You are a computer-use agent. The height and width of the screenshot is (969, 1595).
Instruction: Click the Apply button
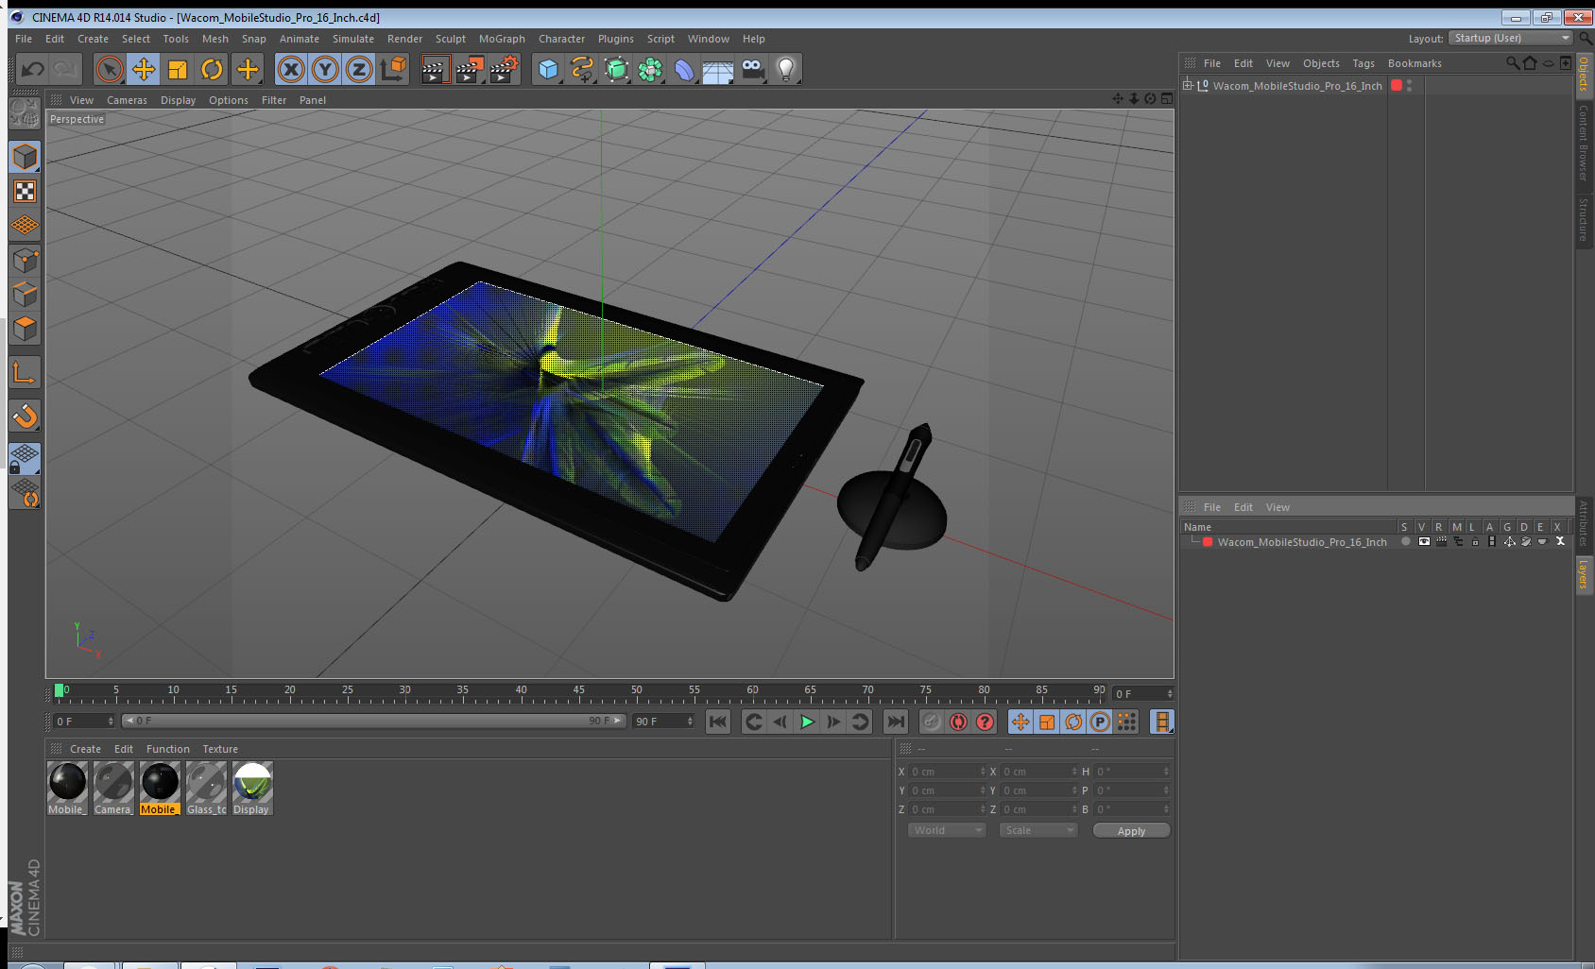[1131, 830]
